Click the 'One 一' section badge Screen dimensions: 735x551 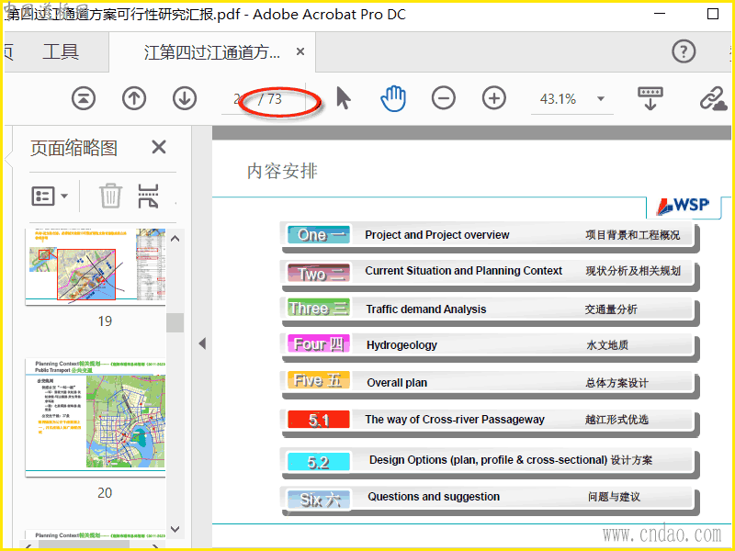coord(318,235)
